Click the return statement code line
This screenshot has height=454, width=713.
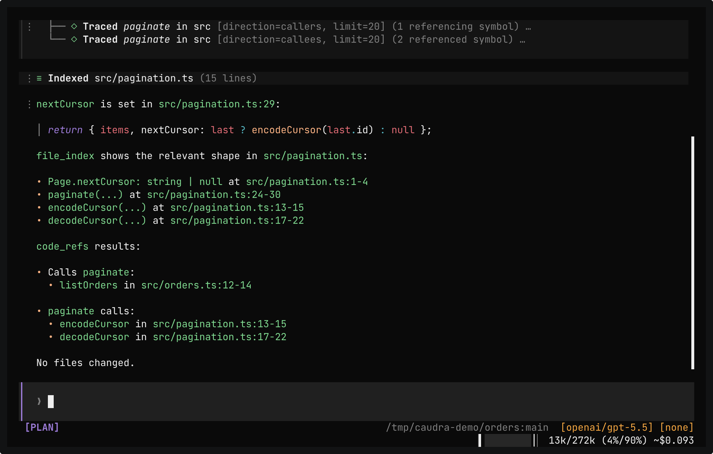tap(240, 130)
